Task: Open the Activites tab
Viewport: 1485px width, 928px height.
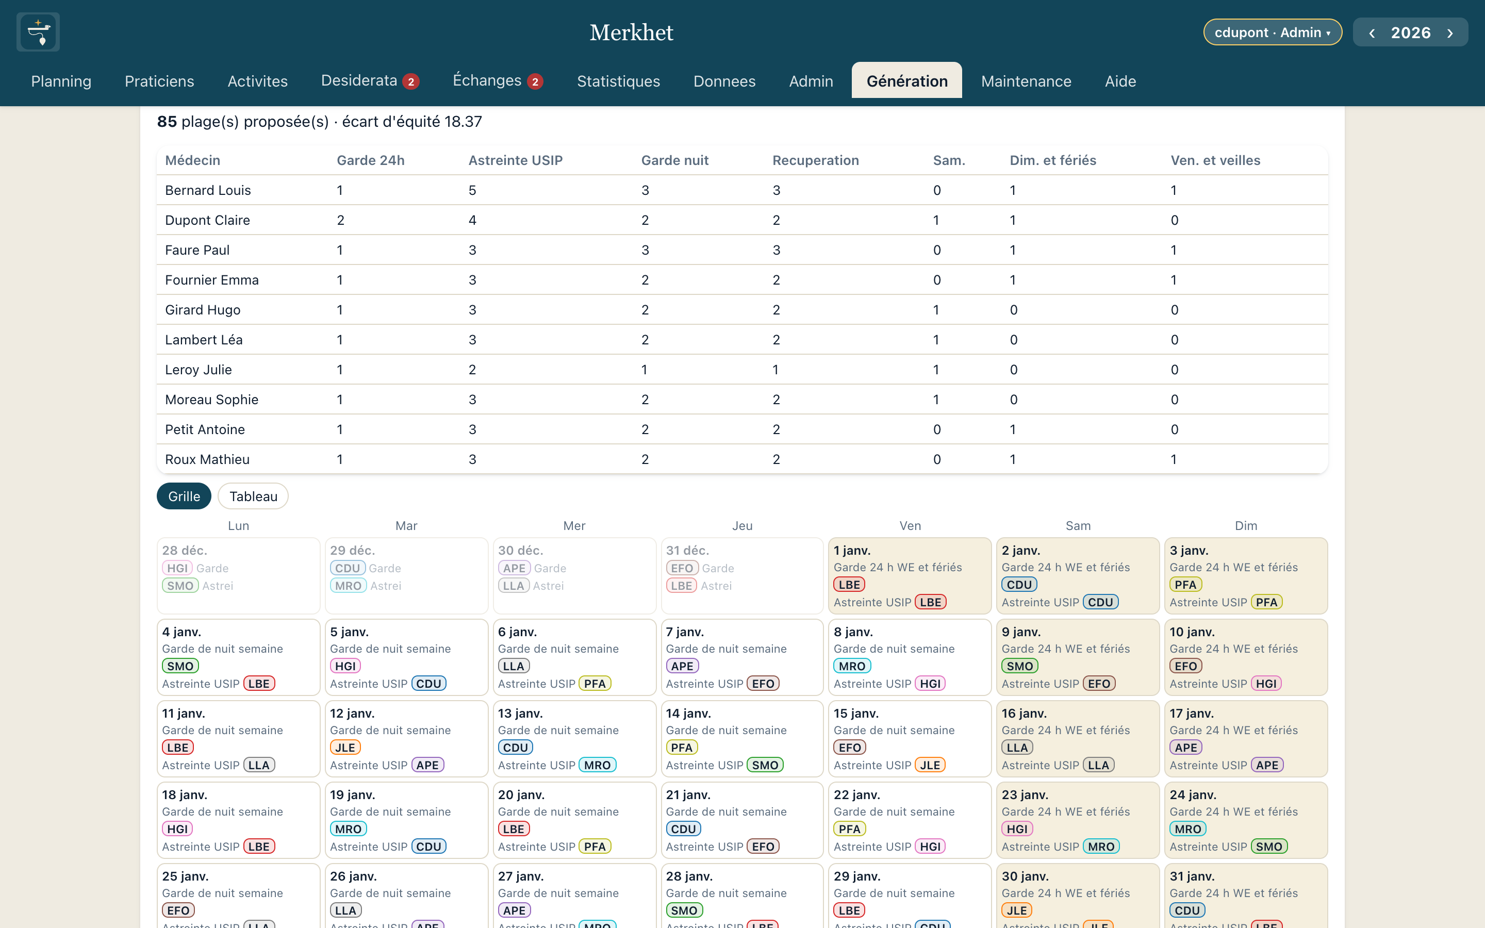Action: tap(258, 81)
